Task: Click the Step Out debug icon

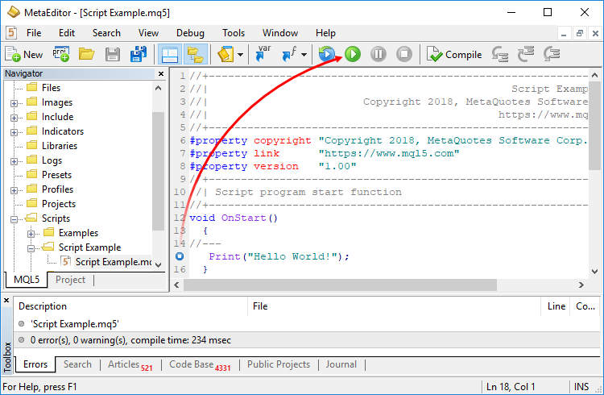Action: click(x=552, y=54)
